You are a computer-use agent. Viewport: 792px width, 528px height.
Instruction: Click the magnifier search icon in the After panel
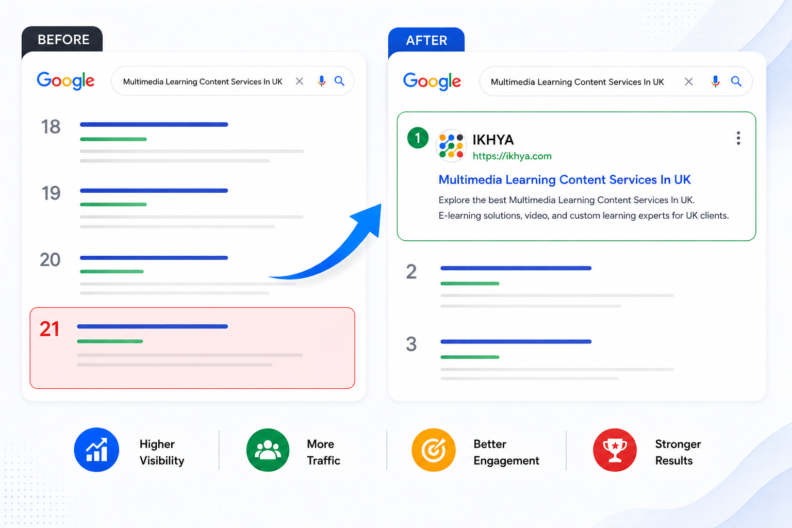(736, 81)
